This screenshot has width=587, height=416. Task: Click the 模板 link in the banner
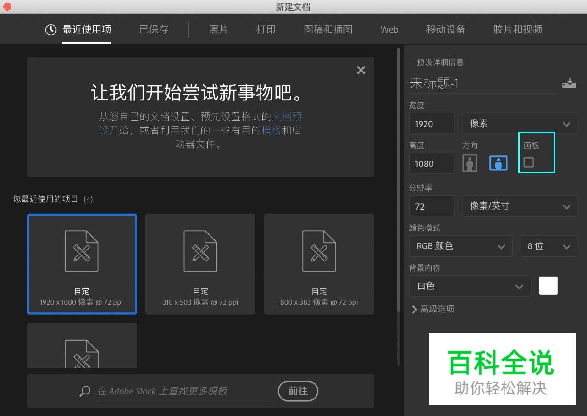pyautogui.click(x=271, y=130)
